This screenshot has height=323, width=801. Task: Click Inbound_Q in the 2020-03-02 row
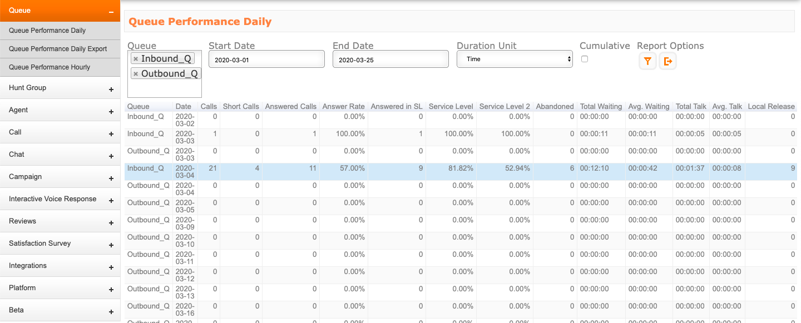[x=146, y=117]
